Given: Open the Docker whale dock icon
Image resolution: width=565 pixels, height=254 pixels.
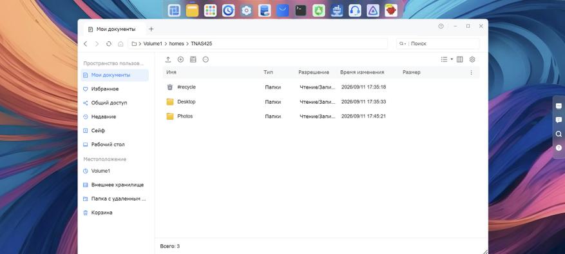Looking at the screenshot, I should pyautogui.click(x=337, y=10).
